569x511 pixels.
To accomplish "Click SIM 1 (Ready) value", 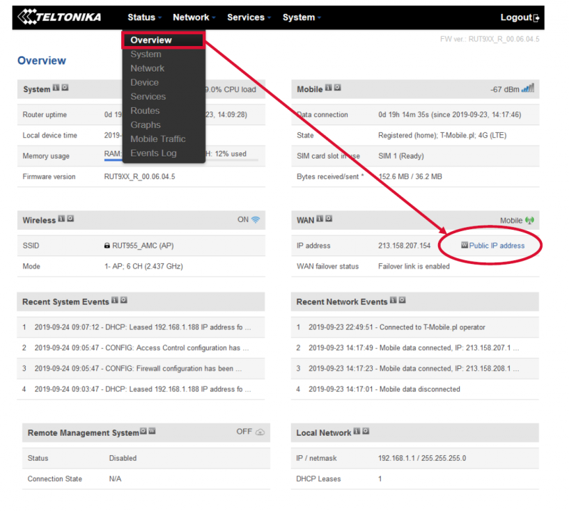I will (401, 156).
